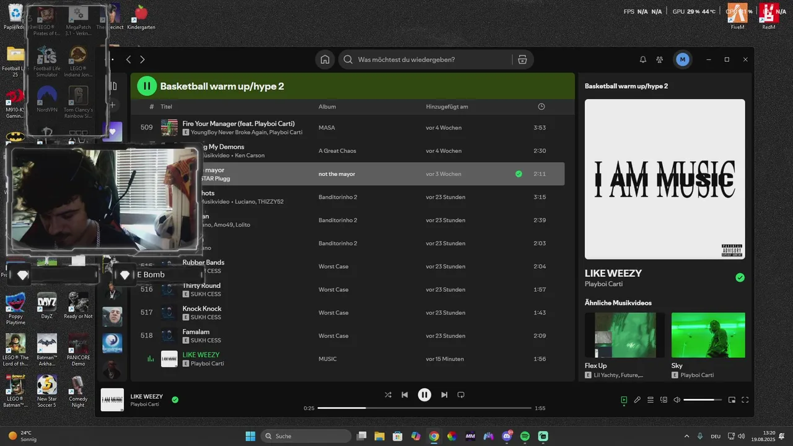Open the MUSIC album link on LIKE WEEZY row
The image size is (793, 446).
[328, 359]
